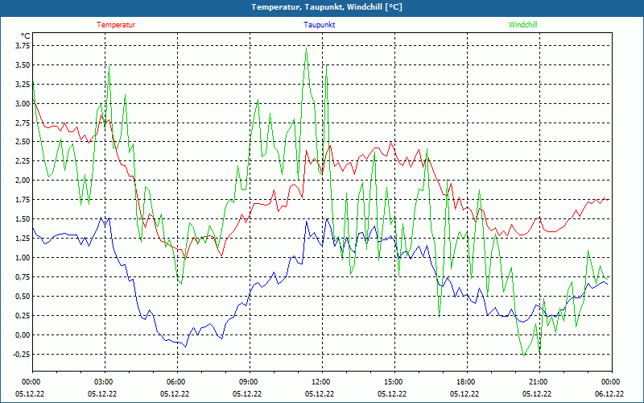Click the 3,50 y-axis value
Viewport: 644px width, 403px height.
pyautogui.click(x=23, y=65)
